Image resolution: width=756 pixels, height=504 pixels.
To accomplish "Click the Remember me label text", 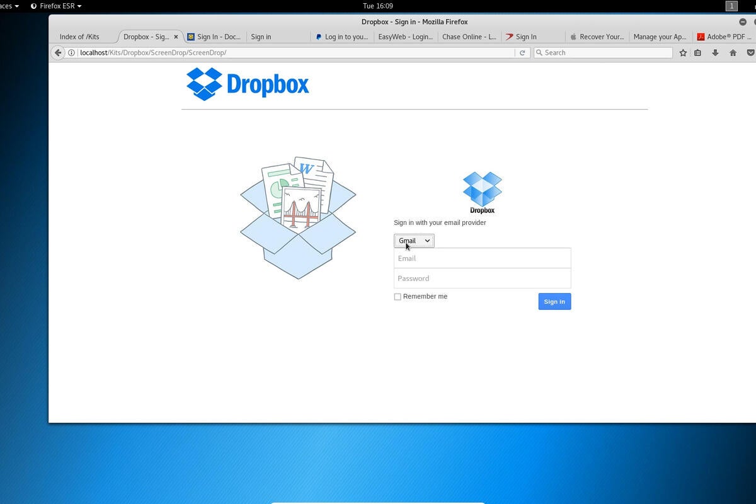I will click(425, 297).
